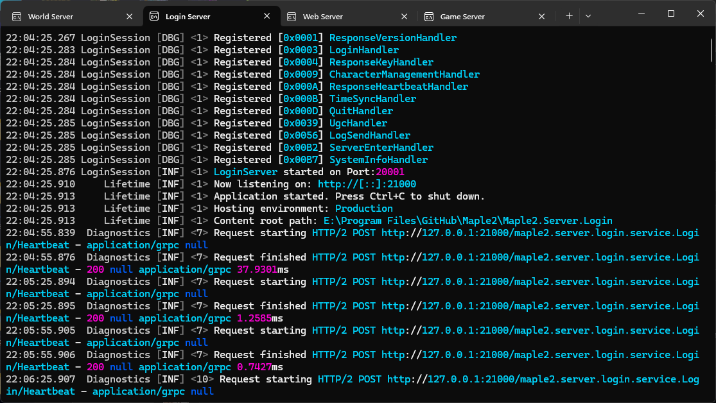This screenshot has height=403, width=716.
Task: Open a new tab with the plus button
Action: [x=569, y=16]
